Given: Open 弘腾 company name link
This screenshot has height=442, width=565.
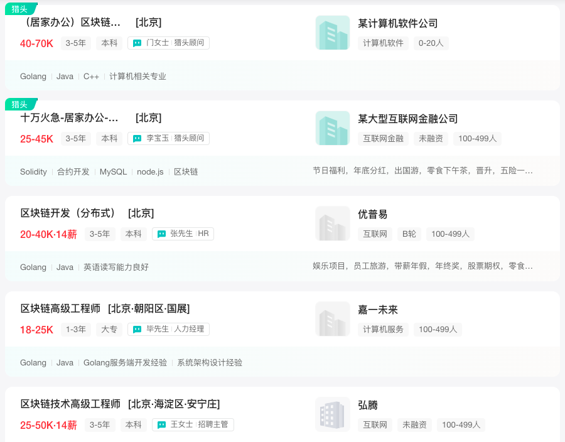Looking at the screenshot, I should (x=368, y=405).
